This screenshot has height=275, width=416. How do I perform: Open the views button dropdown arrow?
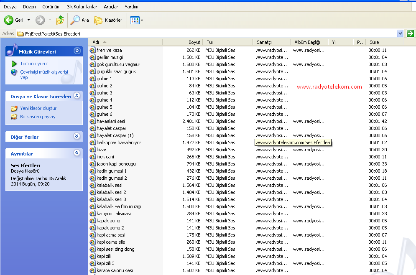(142, 20)
